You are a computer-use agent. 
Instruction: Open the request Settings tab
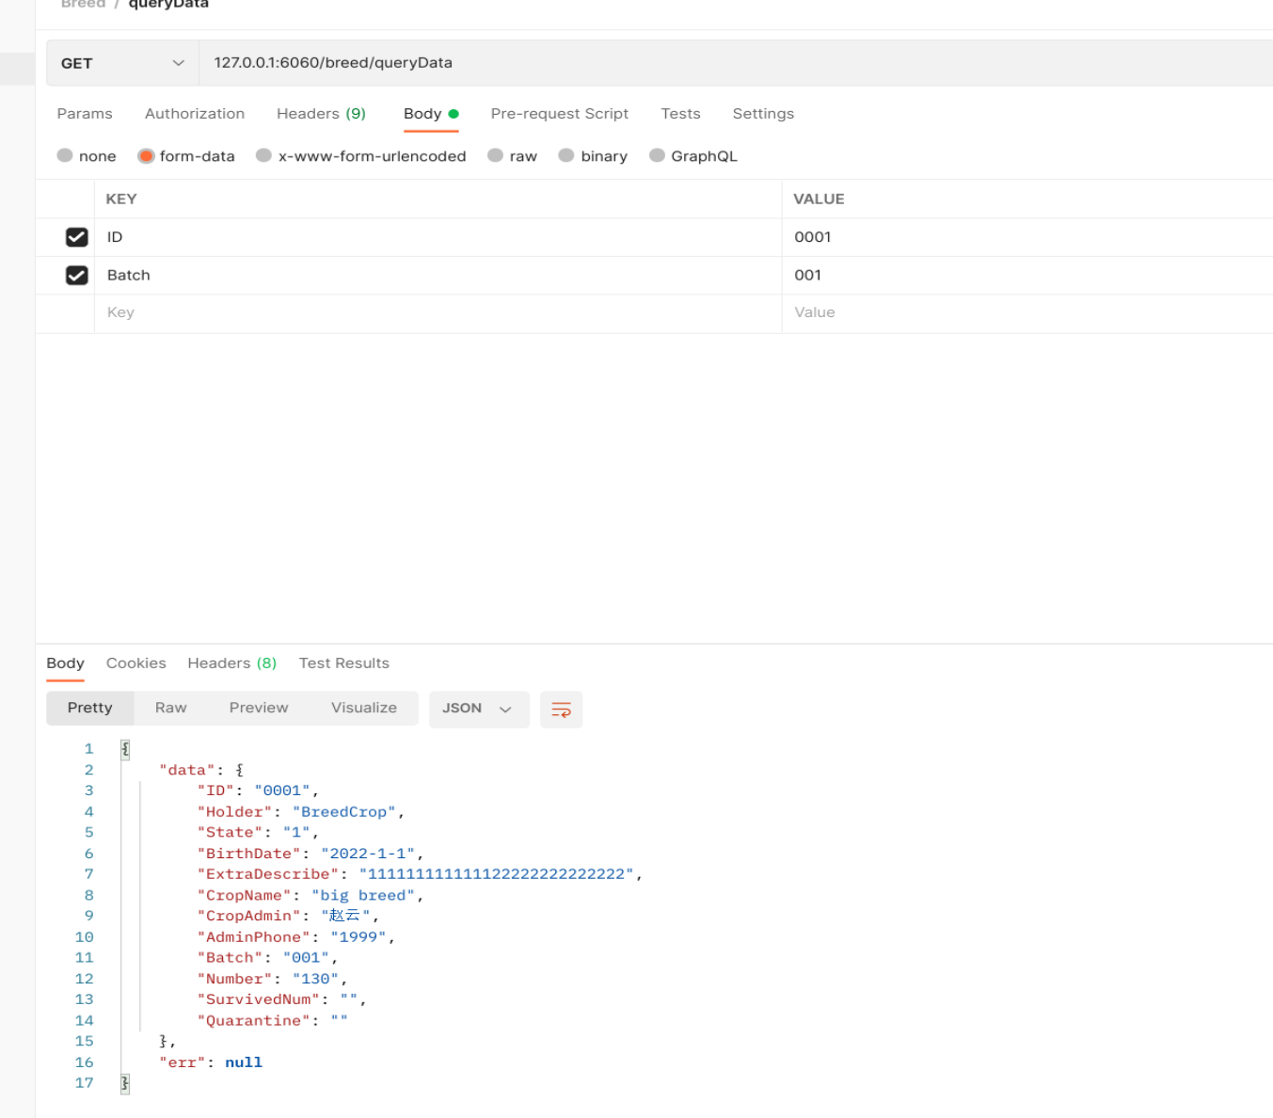(763, 114)
